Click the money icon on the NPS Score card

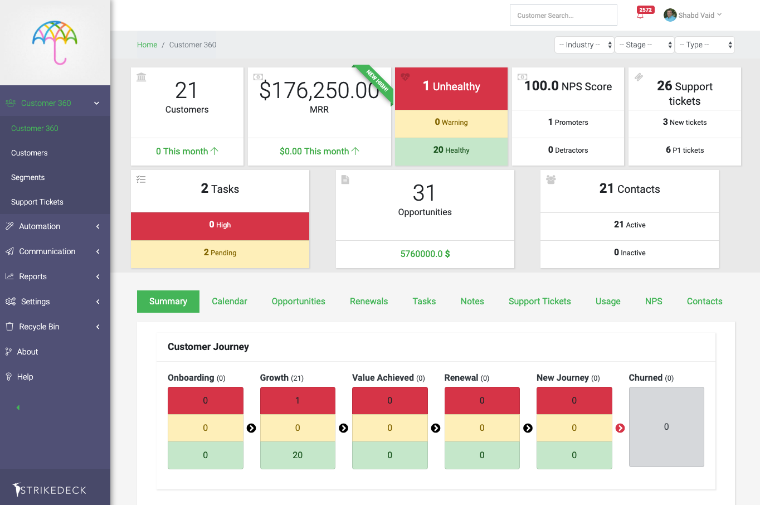tap(522, 77)
